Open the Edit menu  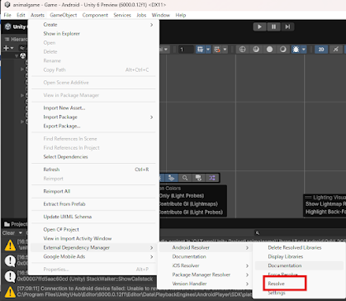pyautogui.click(x=21, y=15)
